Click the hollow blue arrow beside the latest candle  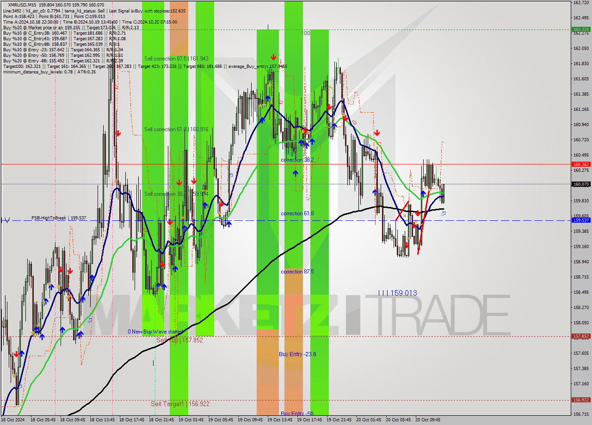444,214
